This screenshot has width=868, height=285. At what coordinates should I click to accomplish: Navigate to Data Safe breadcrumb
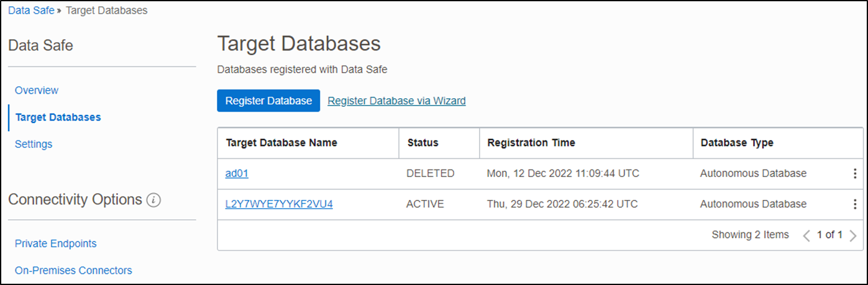click(x=31, y=11)
